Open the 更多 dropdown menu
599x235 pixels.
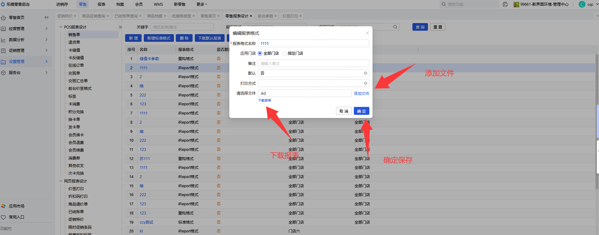click(x=202, y=4)
